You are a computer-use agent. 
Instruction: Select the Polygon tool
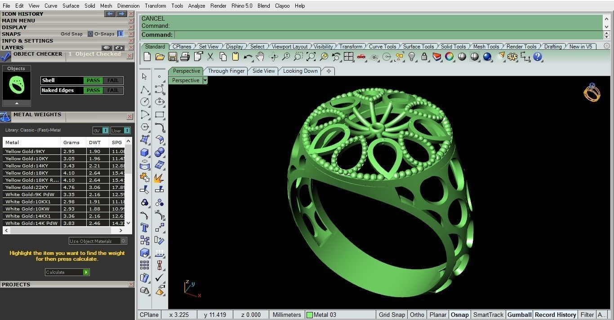coord(145,127)
